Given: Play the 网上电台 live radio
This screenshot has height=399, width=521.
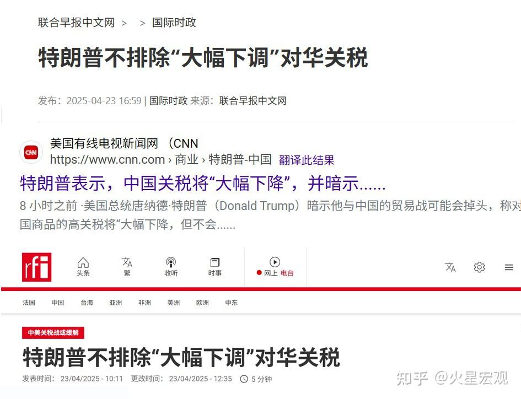Looking at the screenshot, I should coord(275,267).
